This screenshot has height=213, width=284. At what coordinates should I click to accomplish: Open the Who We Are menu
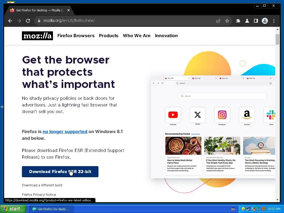pos(137,36)
